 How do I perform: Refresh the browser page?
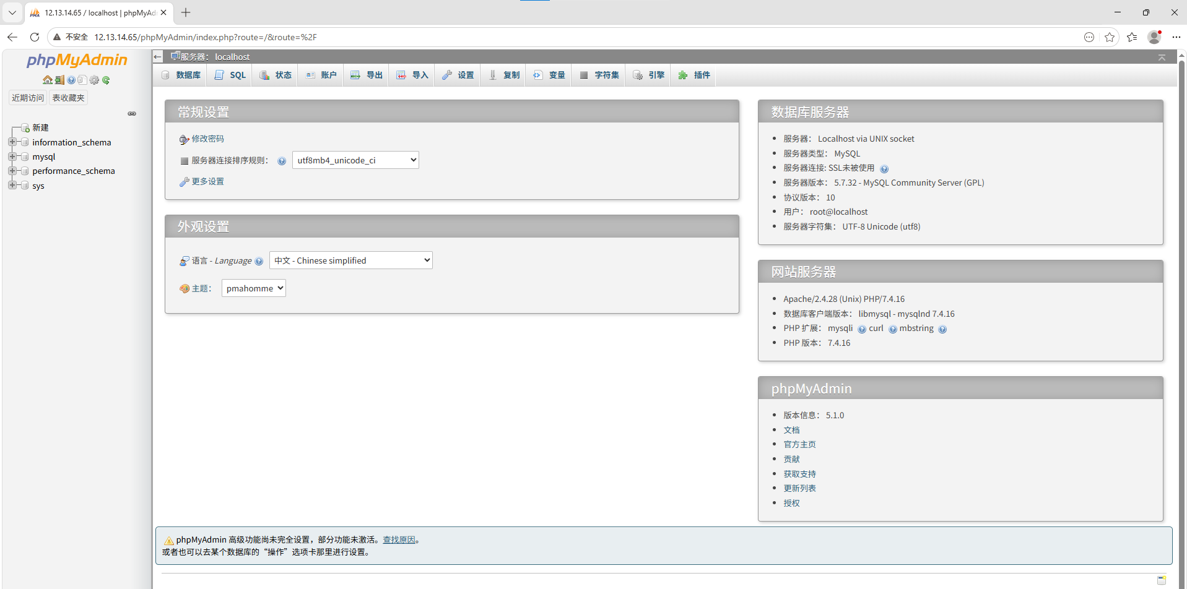(35, 37)
